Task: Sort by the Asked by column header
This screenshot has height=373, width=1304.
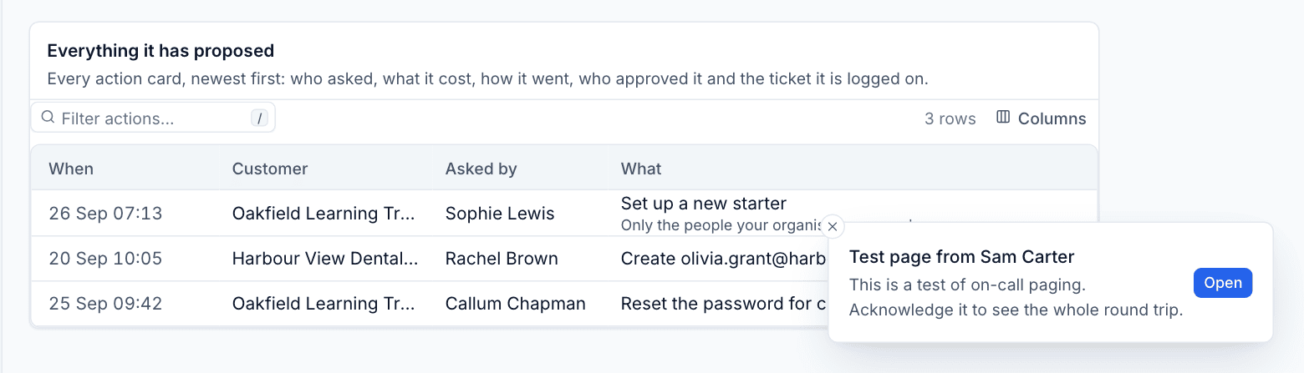Action: (x=481, y=169)
